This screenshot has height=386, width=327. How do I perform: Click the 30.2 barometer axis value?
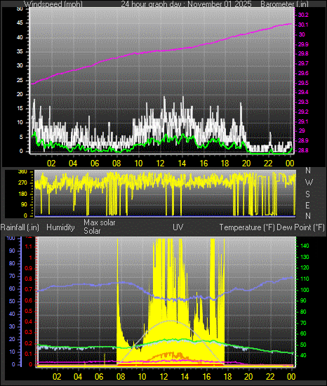[303, 15]
